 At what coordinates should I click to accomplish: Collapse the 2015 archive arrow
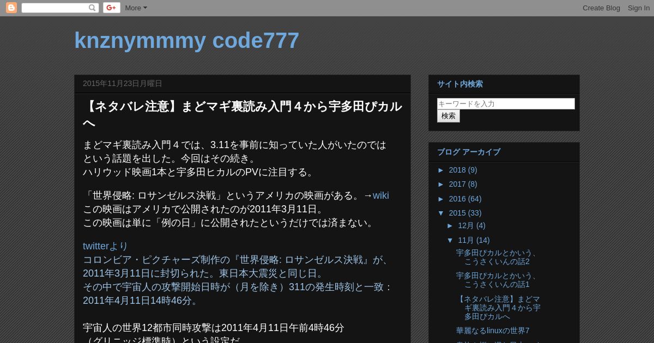tap(441, 213)
